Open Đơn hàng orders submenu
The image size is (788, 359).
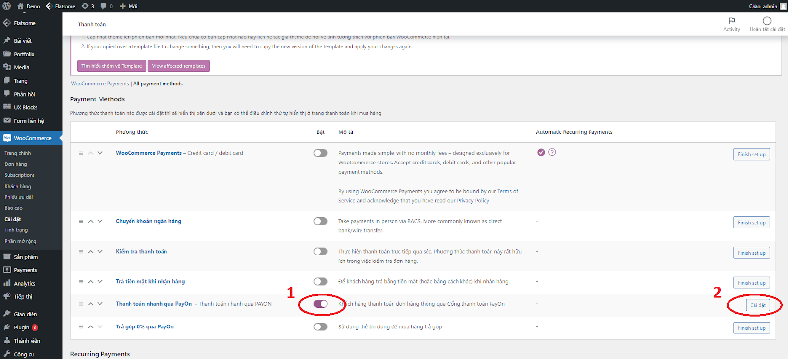(x=16, y=164)
